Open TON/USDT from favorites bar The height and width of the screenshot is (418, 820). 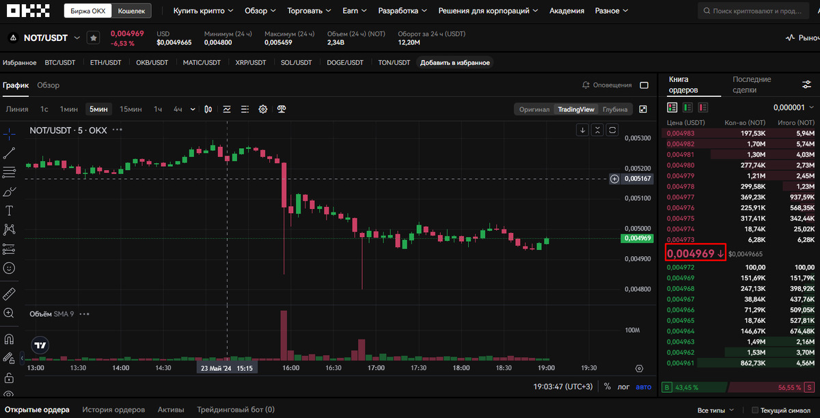click(394, 63)
